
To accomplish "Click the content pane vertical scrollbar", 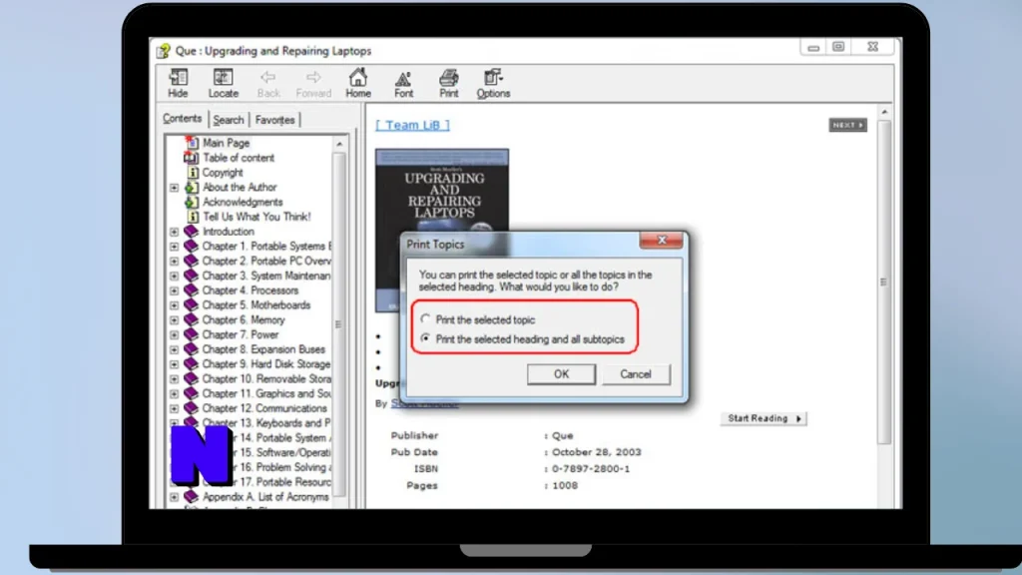I will (x=884, y=282).
